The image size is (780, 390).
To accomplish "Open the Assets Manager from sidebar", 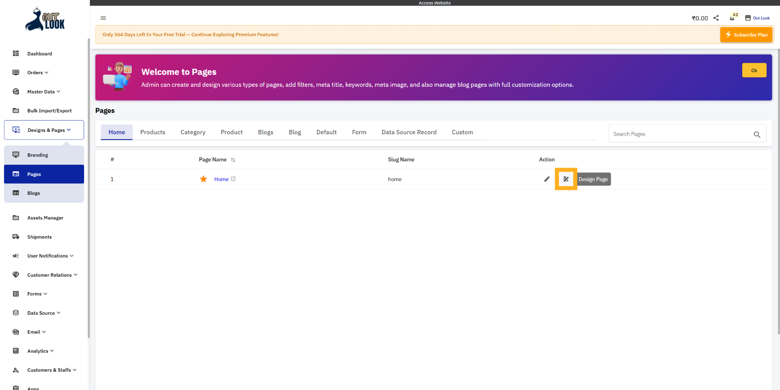I will click(45, 218).
